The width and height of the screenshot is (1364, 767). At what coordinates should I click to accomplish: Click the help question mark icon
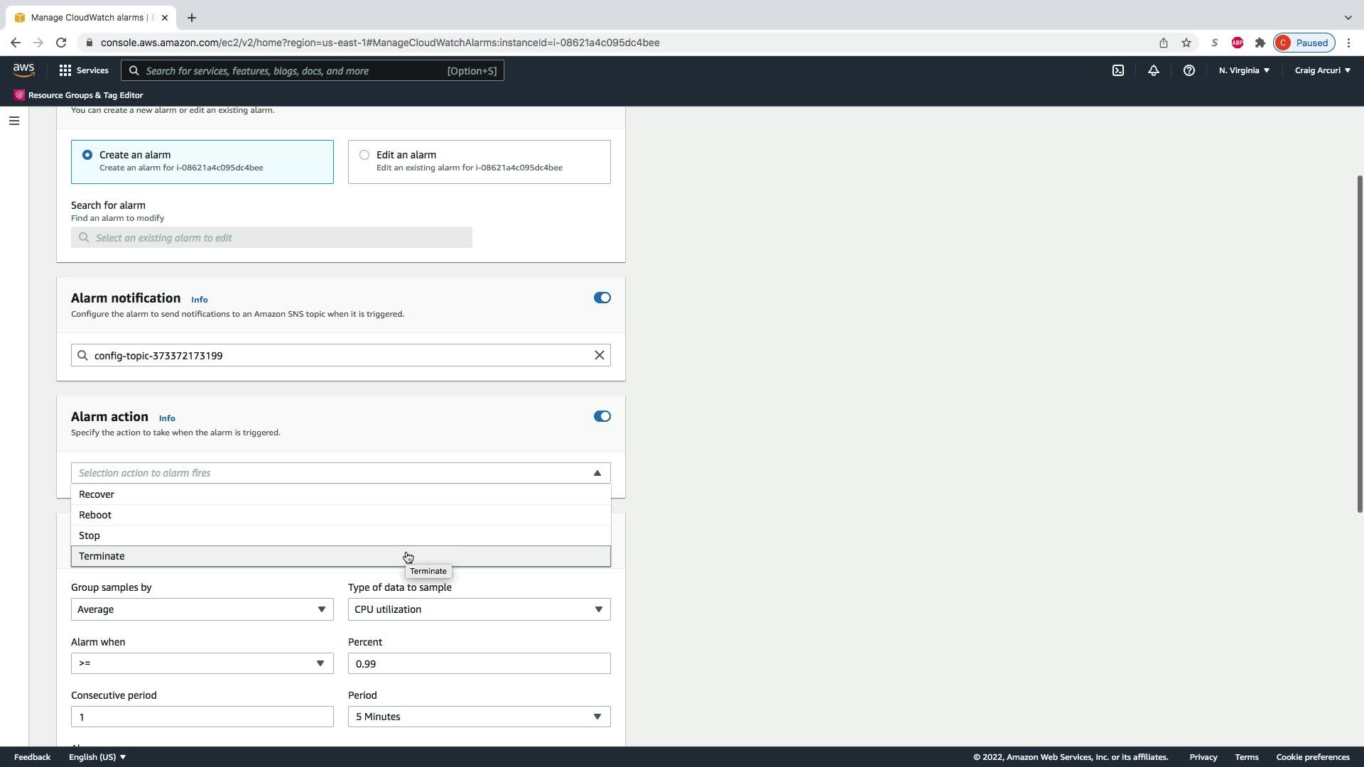[1189, 70]
